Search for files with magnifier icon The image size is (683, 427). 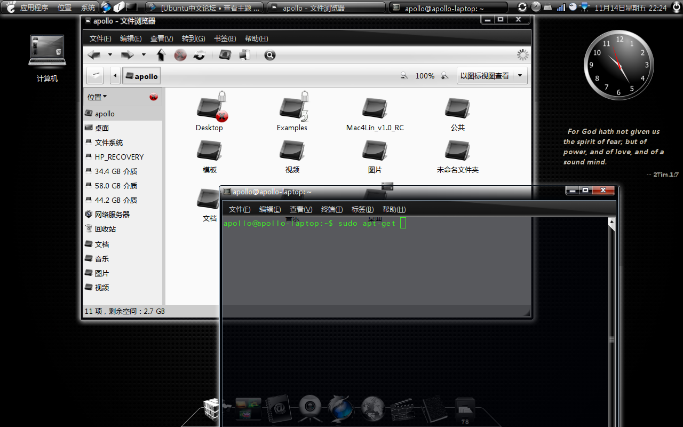tap(270, 55)
